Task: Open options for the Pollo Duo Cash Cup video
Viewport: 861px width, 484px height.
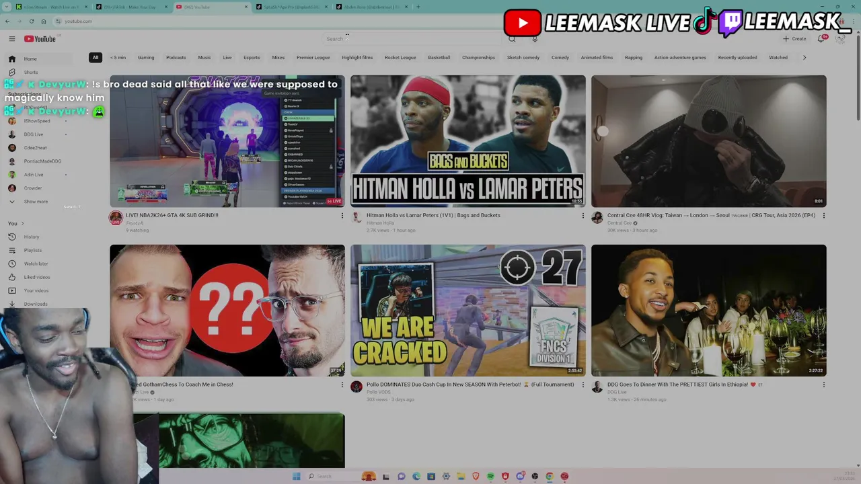Action: [583, 385]
